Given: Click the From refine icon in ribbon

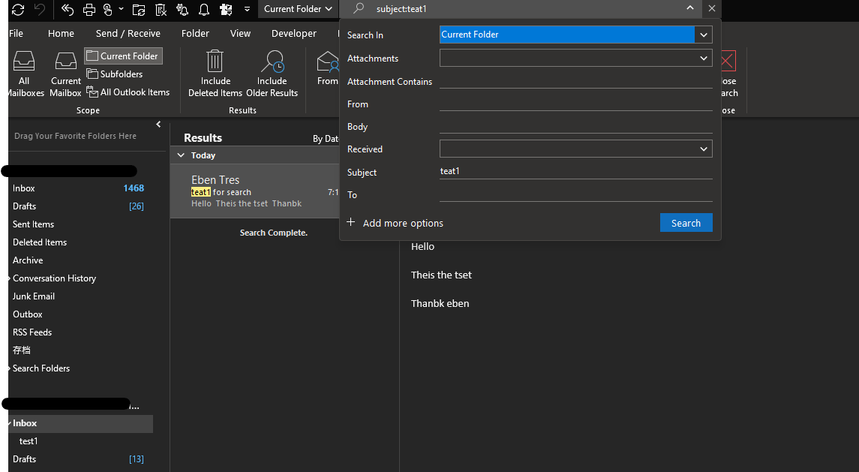Looking at the screenshot, I should (x=328, y=68).
